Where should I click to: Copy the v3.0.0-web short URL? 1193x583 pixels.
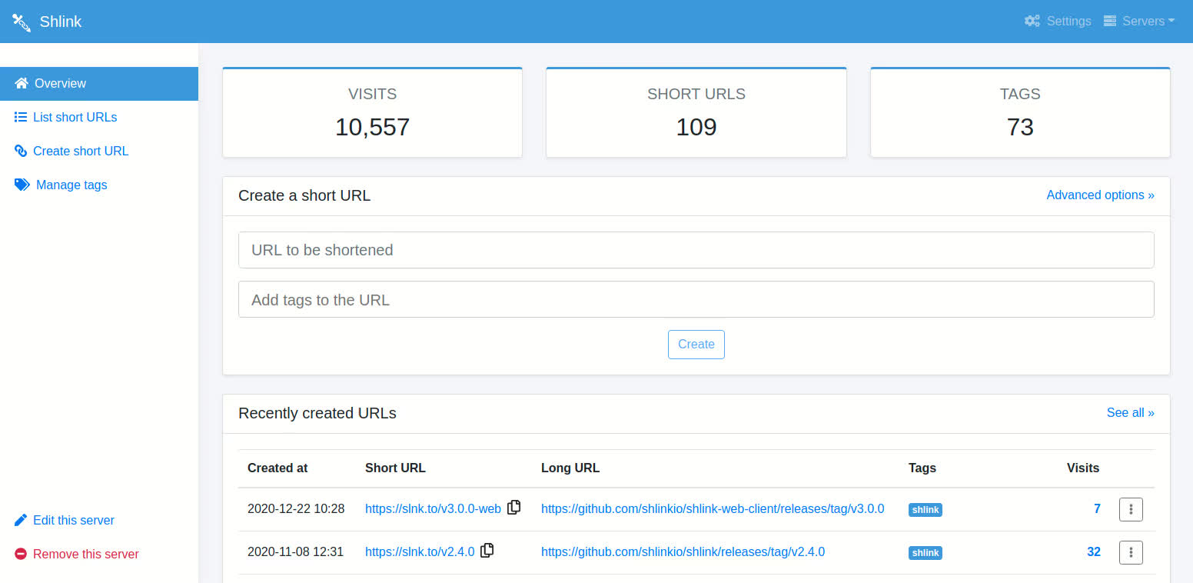[514, 507]
